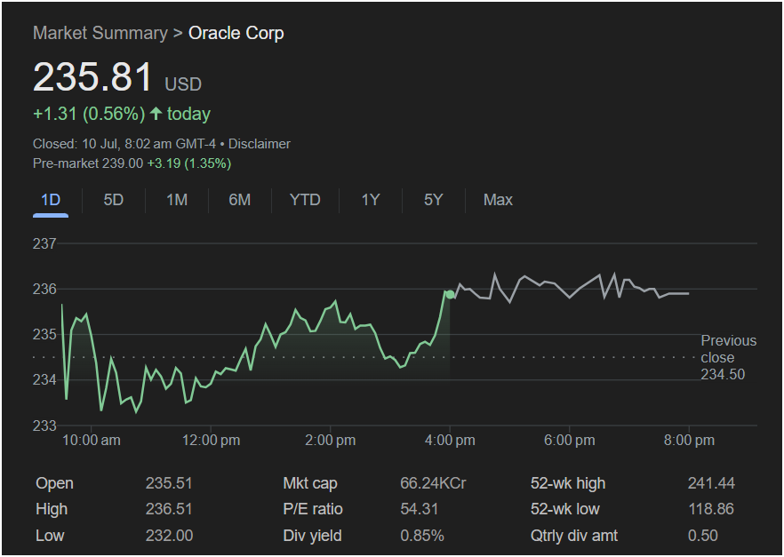Show the 6M chart range
Image resolution: width=784 pixels, height=557 pixels.
tap(239, 200)
